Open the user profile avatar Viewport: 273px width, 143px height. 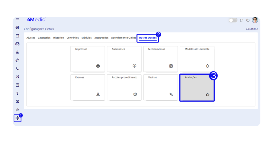(x=255, y=20)
